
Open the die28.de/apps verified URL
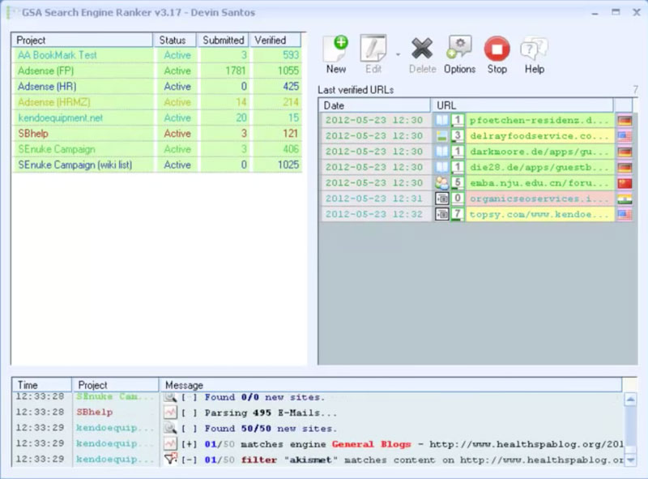[x=539, y=168]
